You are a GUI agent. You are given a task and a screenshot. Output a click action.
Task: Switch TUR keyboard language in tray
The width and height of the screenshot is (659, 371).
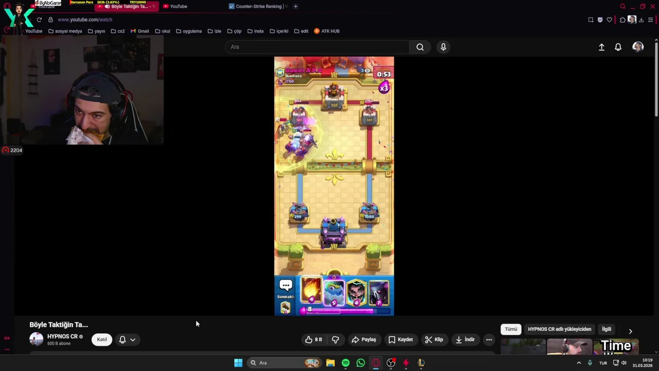[x=603, y=363]
